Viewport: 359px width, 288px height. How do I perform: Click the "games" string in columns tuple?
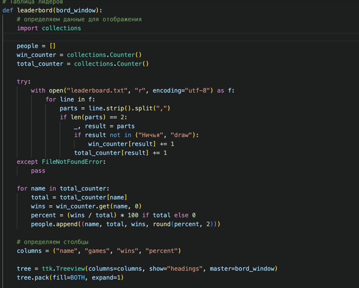click(x=97, y=251)
